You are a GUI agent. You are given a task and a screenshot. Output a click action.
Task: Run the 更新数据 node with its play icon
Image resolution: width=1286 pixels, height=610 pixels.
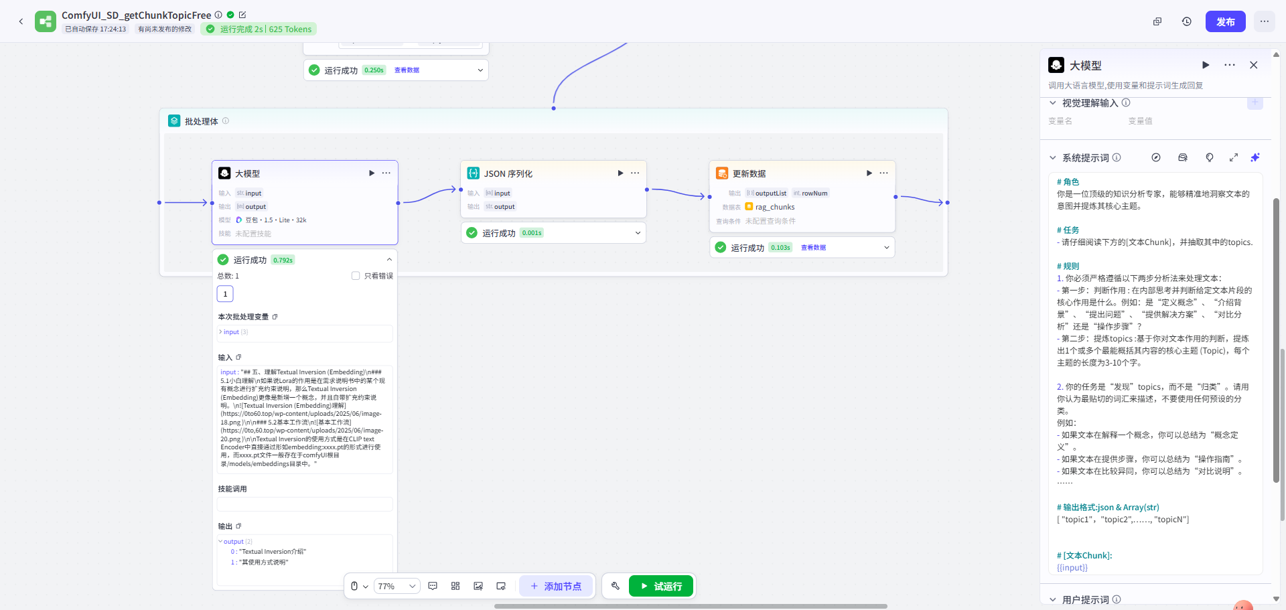(869, 173)
